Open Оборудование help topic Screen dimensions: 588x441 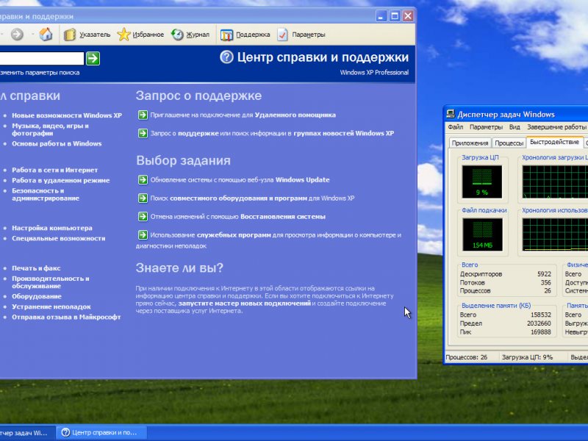37,296
